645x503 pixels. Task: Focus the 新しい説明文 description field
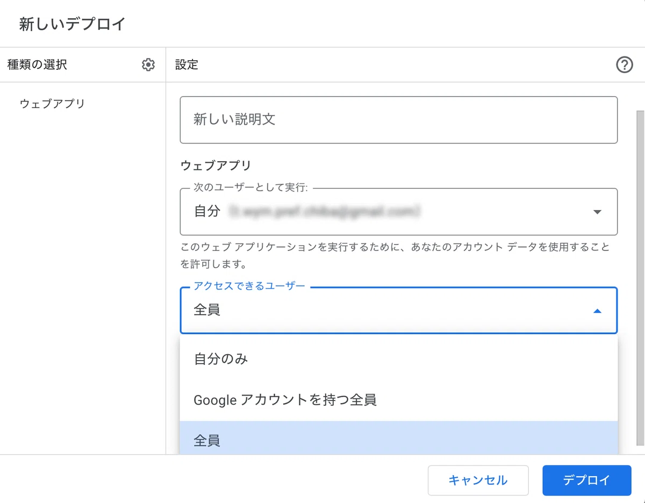pyautogui.click(x=398, y=120)
